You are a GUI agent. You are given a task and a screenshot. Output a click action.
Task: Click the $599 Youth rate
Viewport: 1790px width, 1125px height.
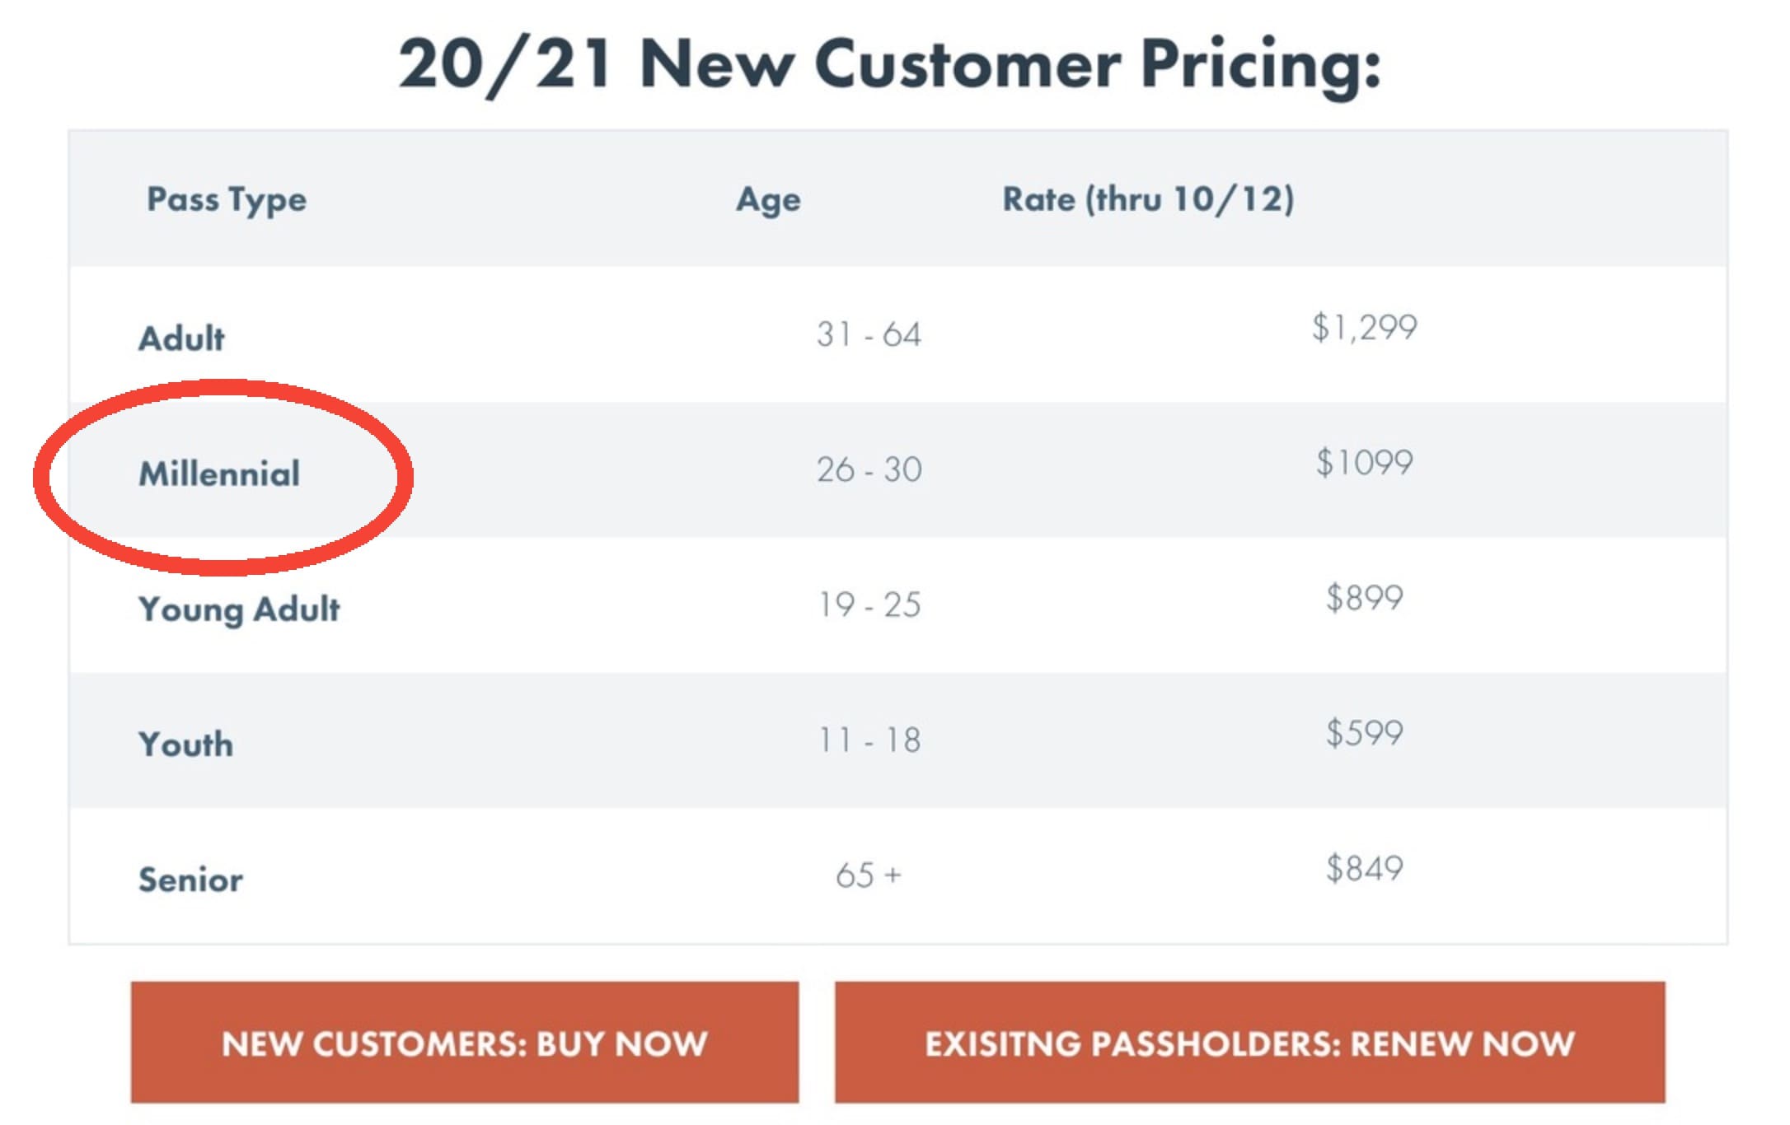tap(1364, 732)
